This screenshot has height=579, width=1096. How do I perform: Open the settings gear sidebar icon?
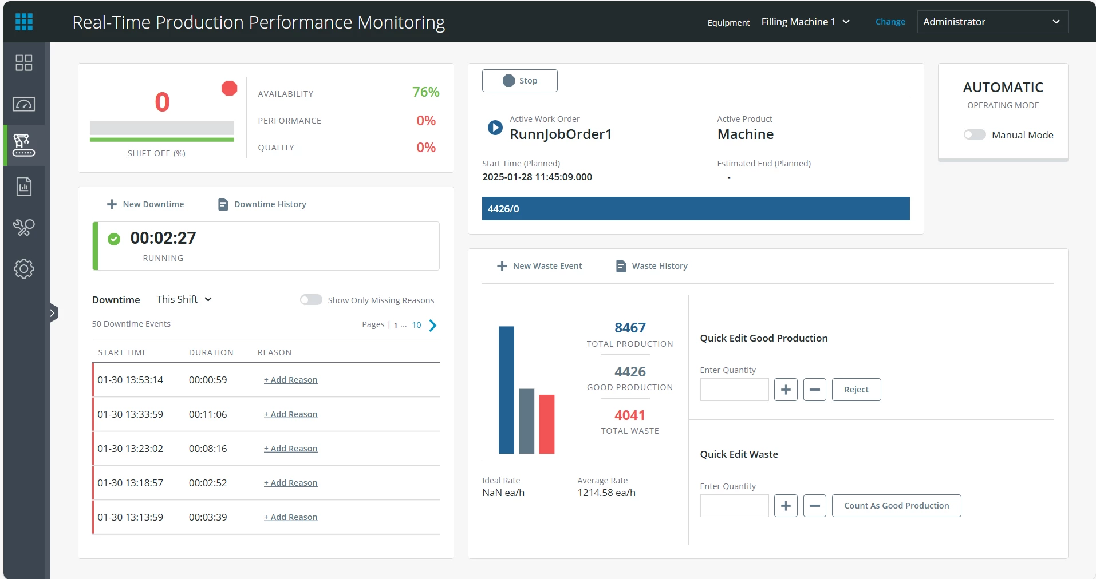click(24, 269)
